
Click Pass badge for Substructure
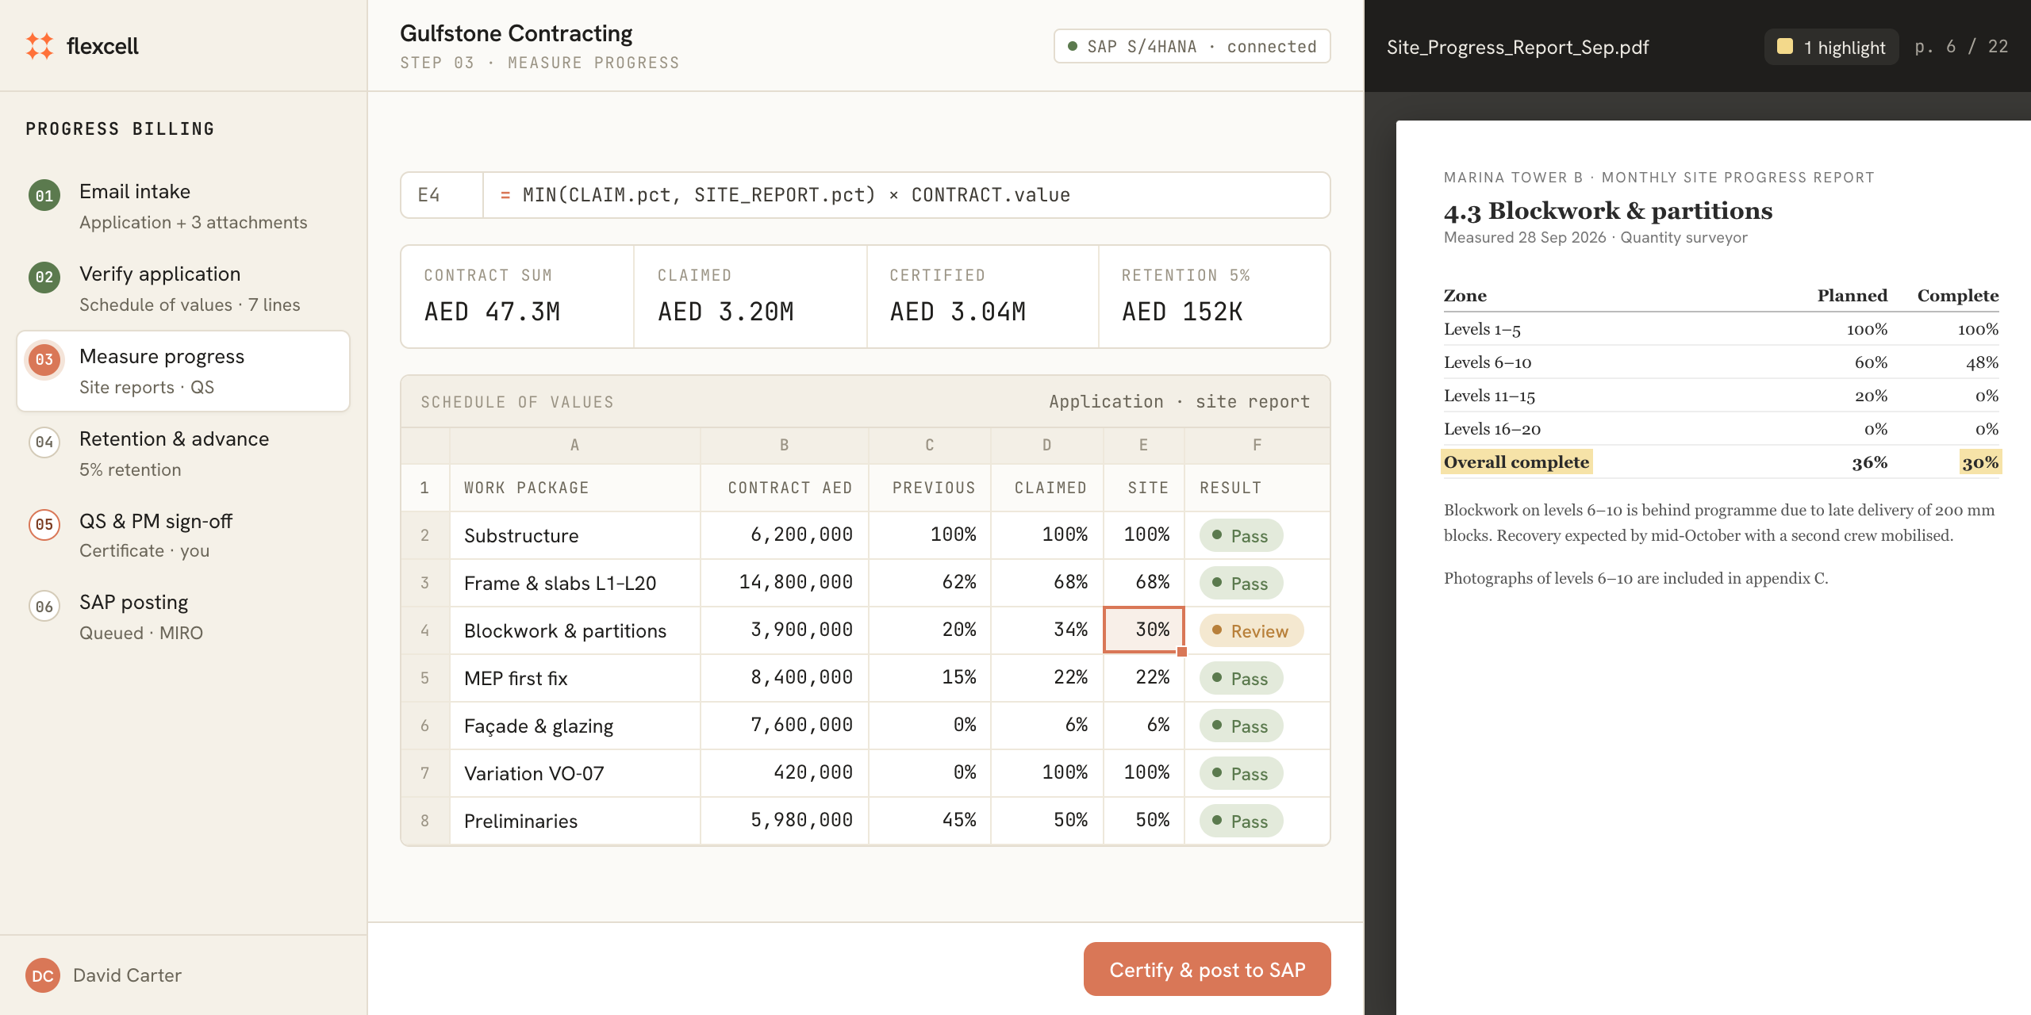pyautogui.click(x=1241, y=536)
